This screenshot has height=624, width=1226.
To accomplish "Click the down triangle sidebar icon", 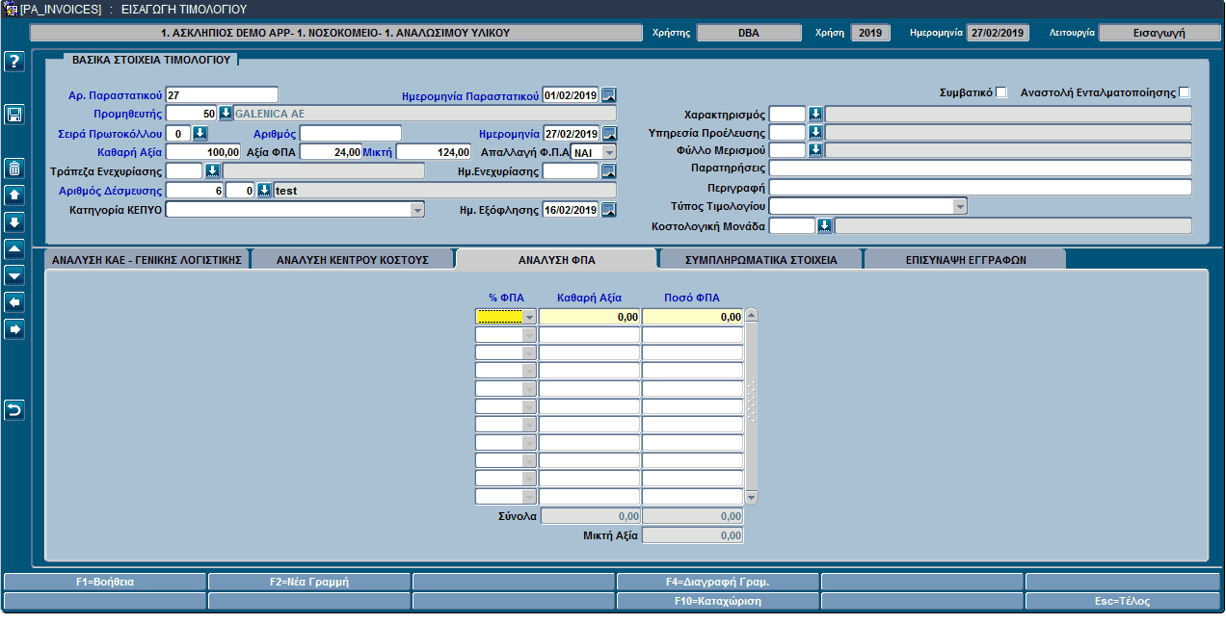I will click(14, 276).
